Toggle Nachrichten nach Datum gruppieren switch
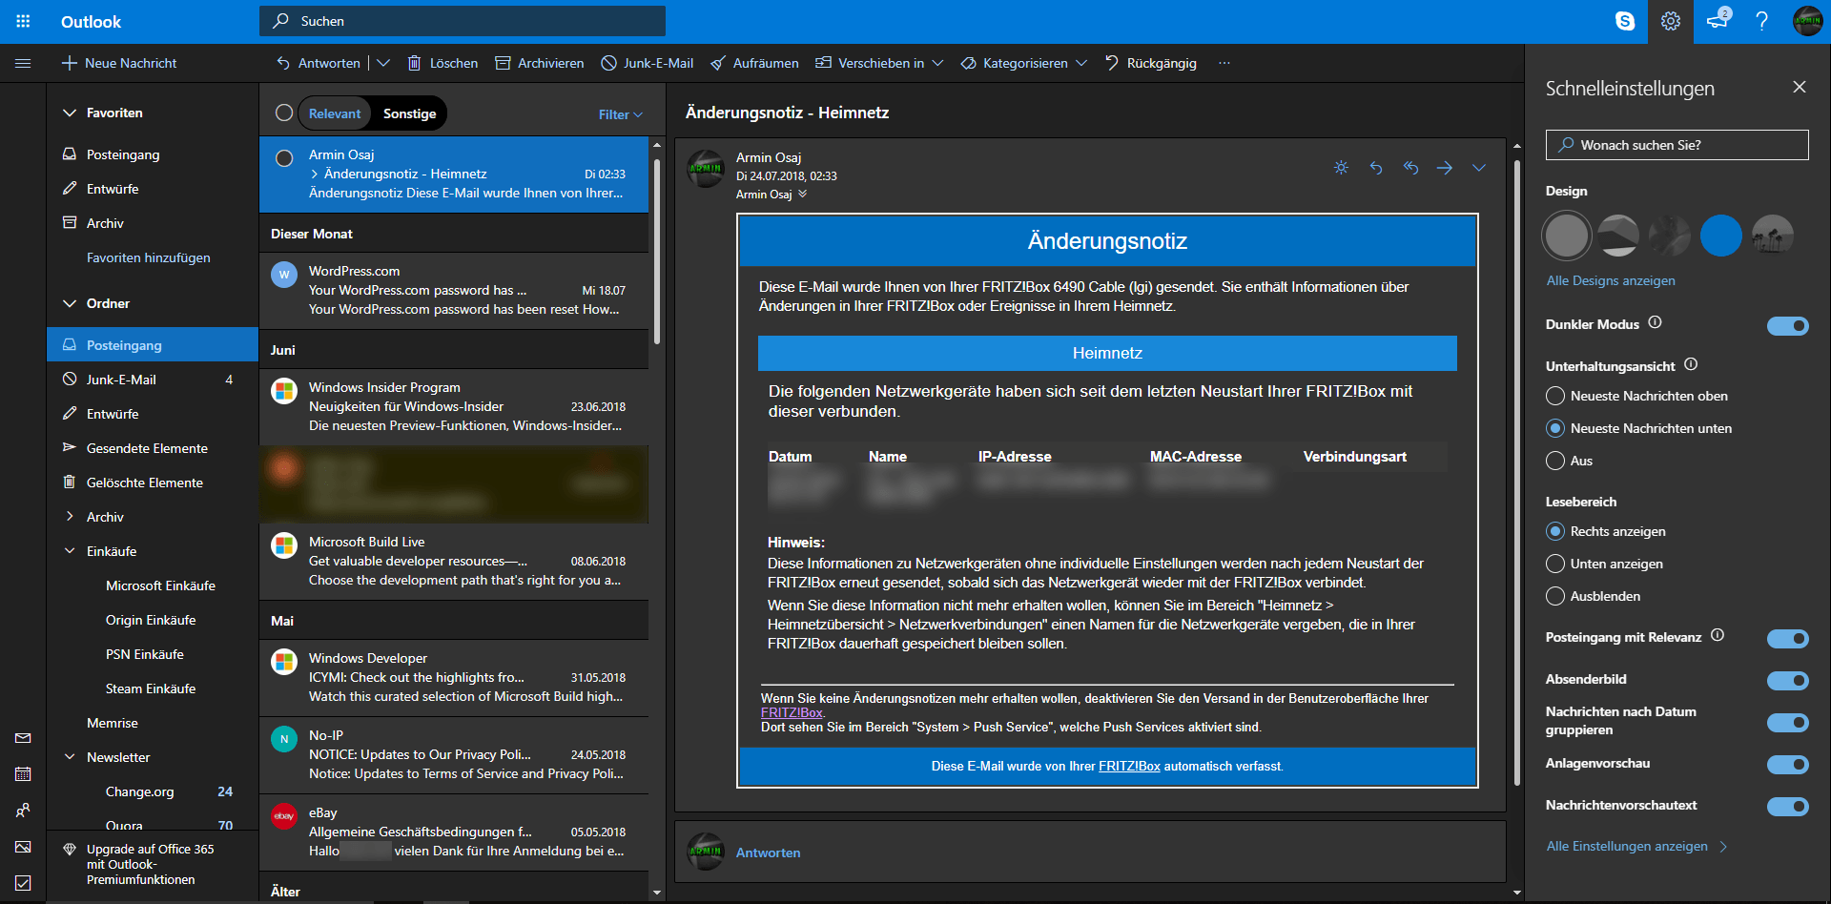The height and width of the screenshot is (904, 1831). pos(1787,723)
